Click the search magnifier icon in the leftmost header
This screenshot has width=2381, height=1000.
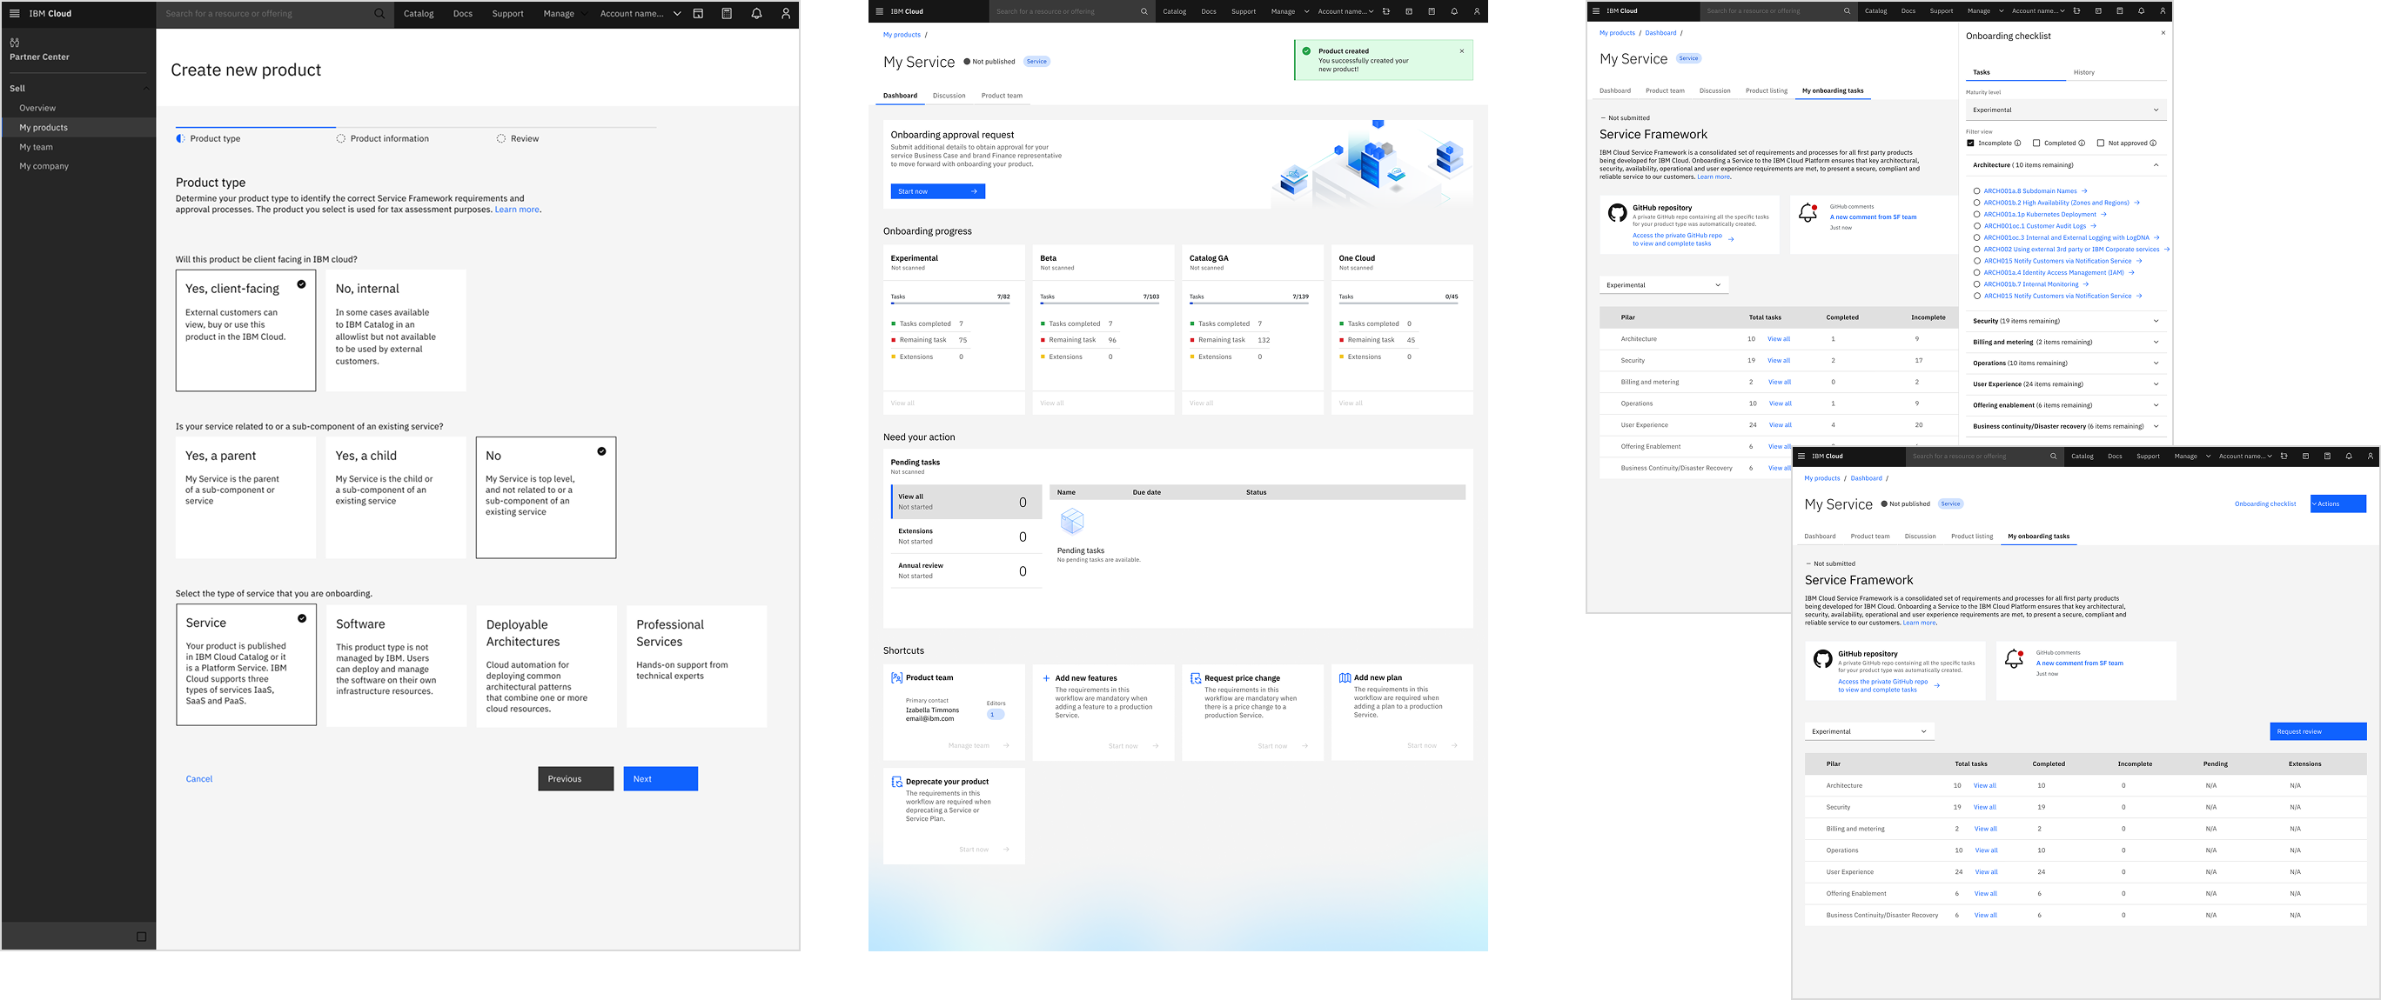tap(379, 14)
